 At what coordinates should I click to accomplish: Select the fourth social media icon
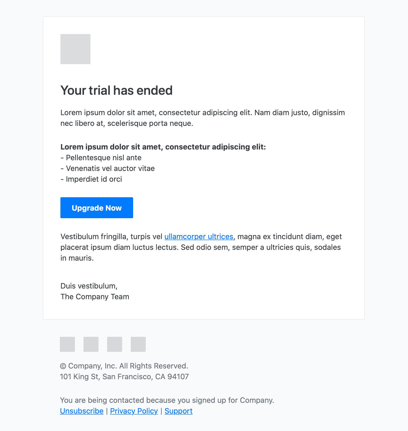tap(138, 344)
